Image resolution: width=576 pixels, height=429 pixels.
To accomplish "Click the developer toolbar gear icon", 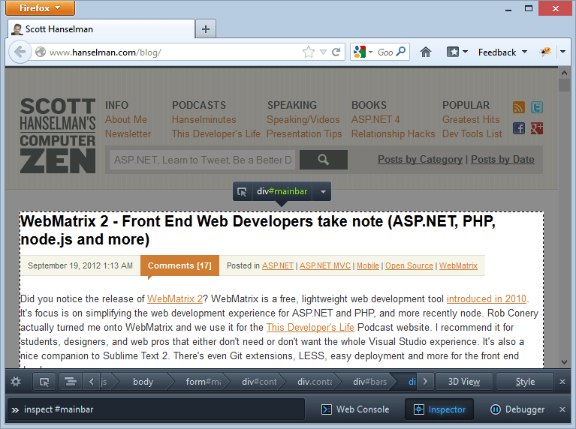I will [16, 382].
